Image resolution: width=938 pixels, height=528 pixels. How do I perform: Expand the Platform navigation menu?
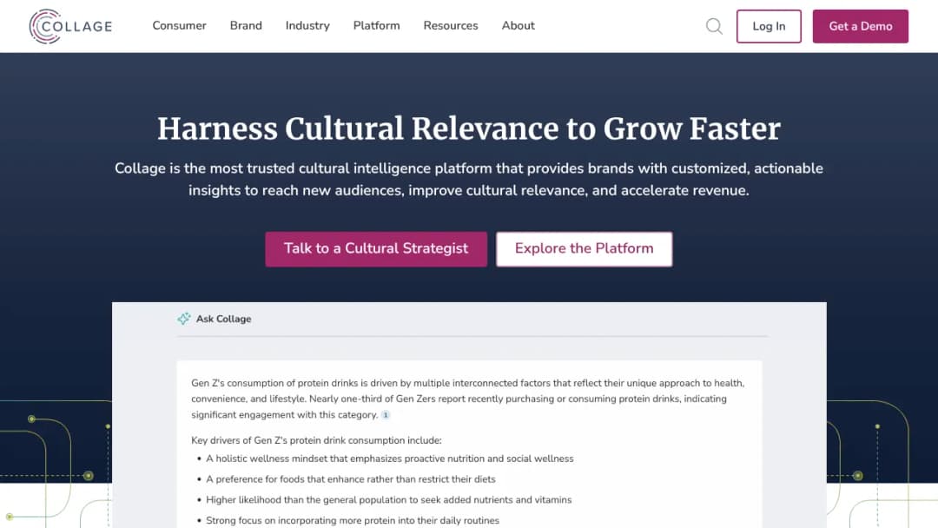coord(376,26)
